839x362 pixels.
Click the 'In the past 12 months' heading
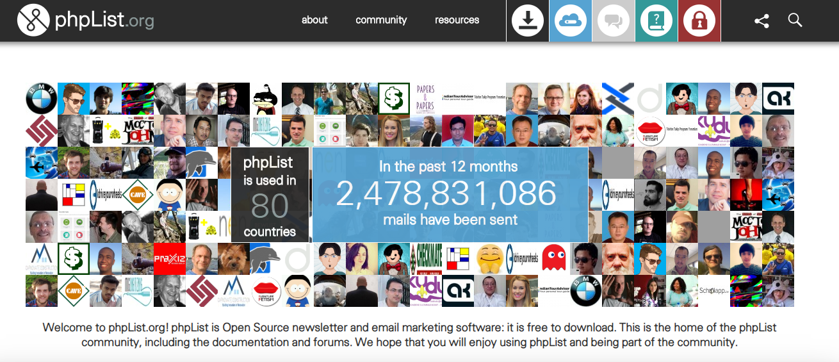click(x=448, y=166)
